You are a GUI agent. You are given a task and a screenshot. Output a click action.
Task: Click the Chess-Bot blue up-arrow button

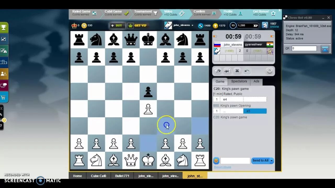(x=325, y=49)
